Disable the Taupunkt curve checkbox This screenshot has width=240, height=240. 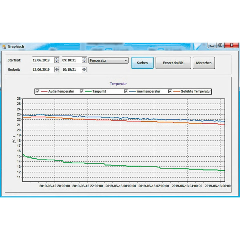[x=81, y=91]
